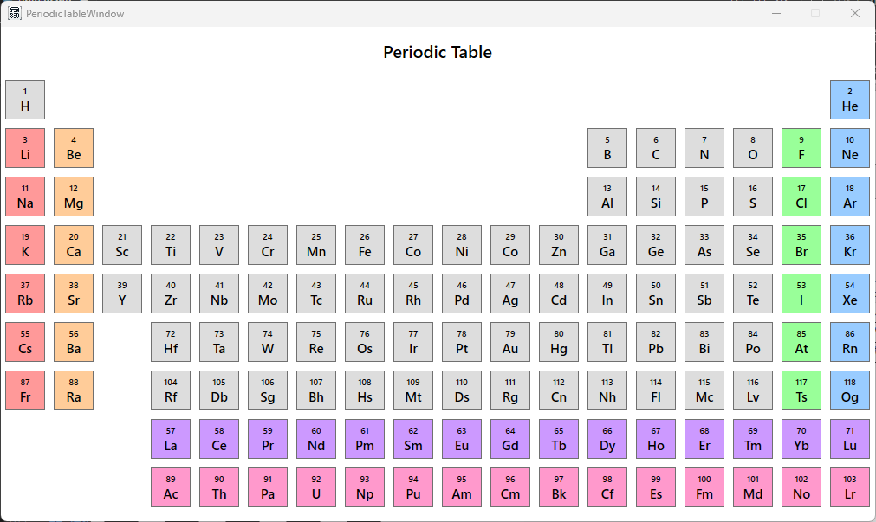Click the Gold (Au) element tile

tap(510, 342)
